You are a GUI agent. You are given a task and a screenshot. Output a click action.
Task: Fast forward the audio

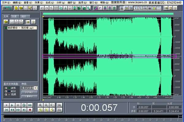[x=18, y=110]
